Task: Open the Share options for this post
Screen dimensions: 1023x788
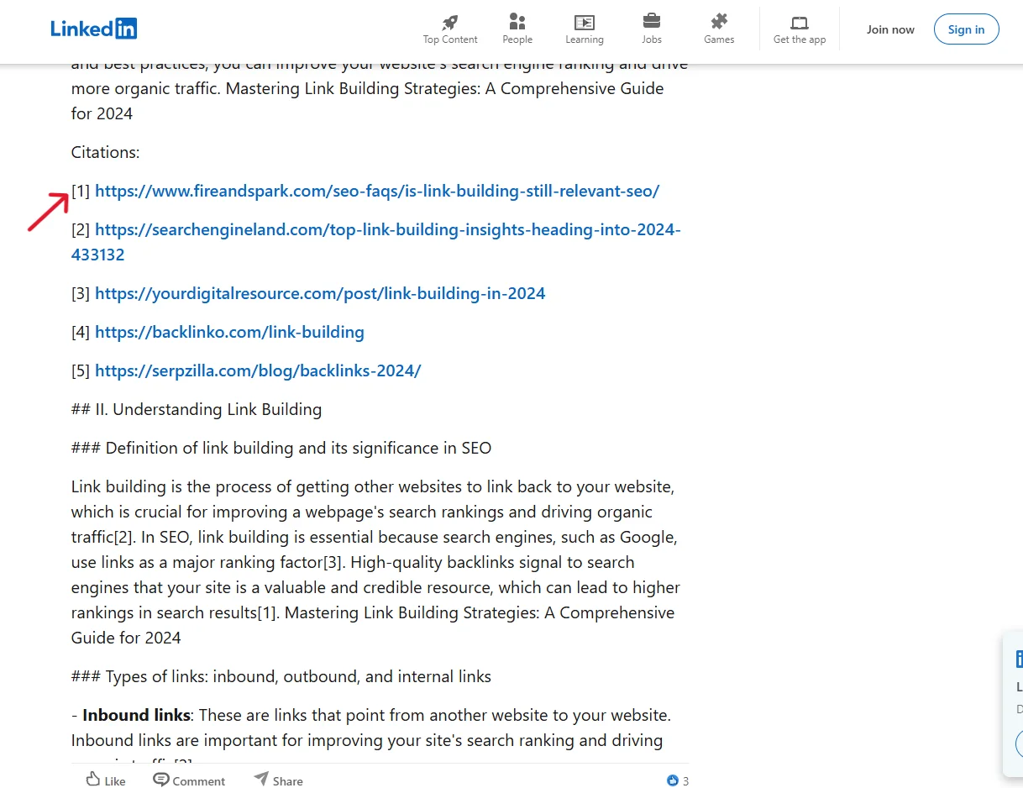Action: click(x=278, y=780)
